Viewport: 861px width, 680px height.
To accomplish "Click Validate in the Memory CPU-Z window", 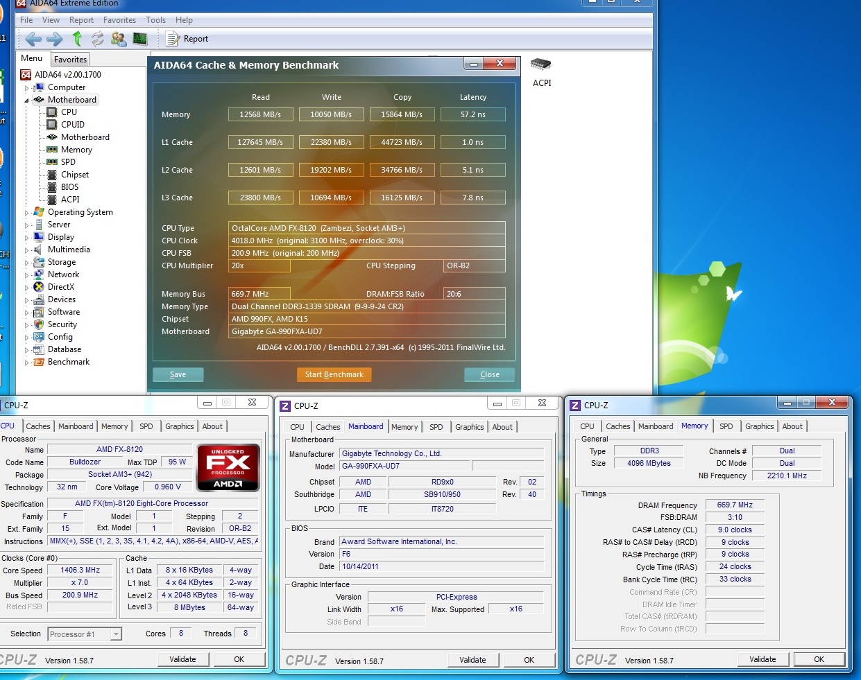I will coord(762,659).
